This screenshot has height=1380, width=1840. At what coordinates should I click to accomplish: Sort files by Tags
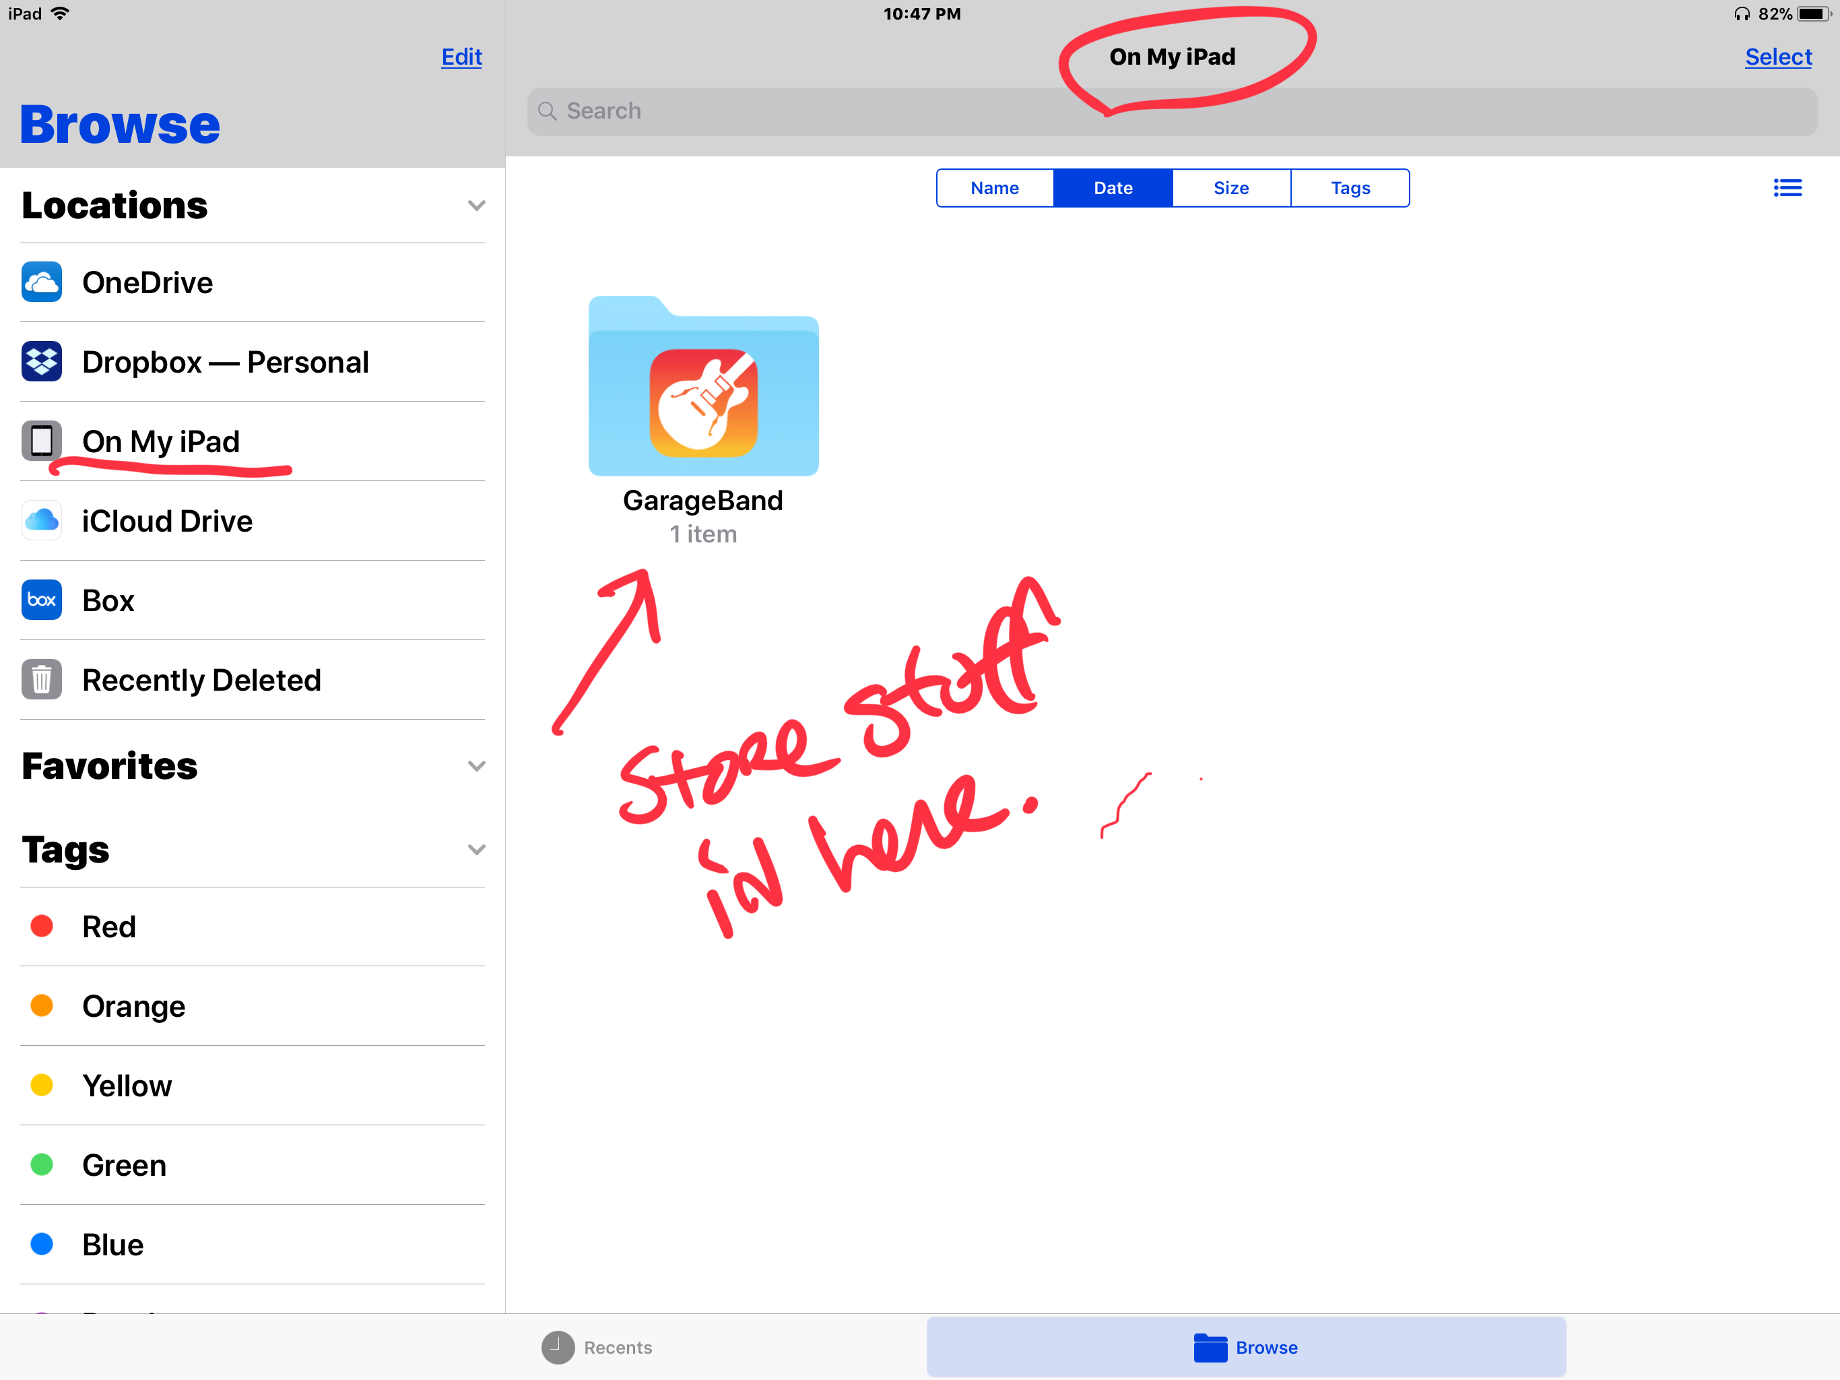pos(1350,188)
